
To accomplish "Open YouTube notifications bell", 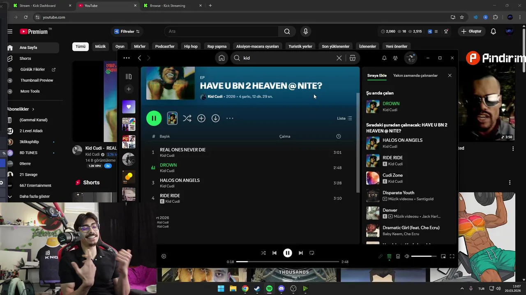I will tap(494, 32).
